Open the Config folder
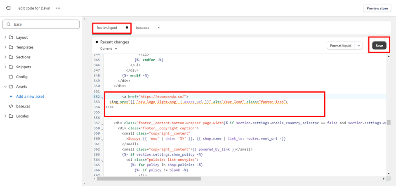The width and height of the screenshot is (396, 186). 22,77
